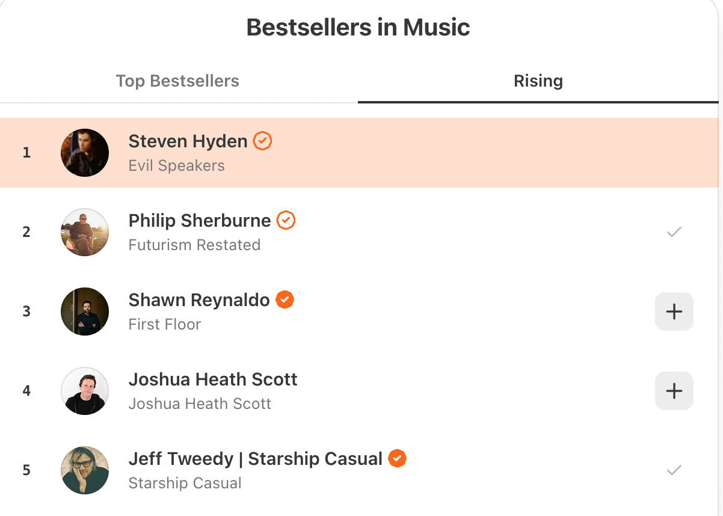The image size is (723, 516).
Task: Open Jeff Tweedy | Starship Casual name link
Action: [255, 459]
